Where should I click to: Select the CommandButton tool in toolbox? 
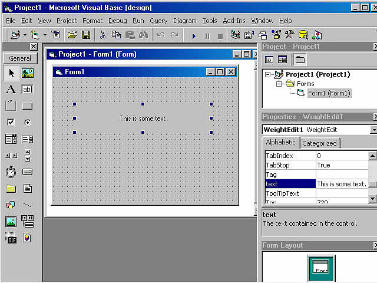[28, 106]
